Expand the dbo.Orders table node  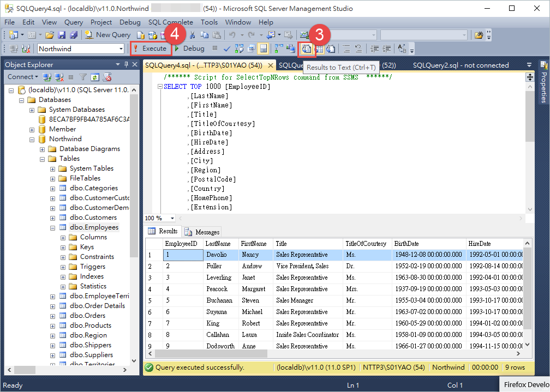point(52,315)
